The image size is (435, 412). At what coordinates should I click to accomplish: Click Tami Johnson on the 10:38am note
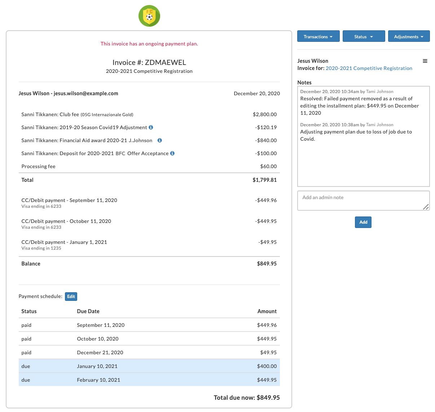(x=379, y=125)
